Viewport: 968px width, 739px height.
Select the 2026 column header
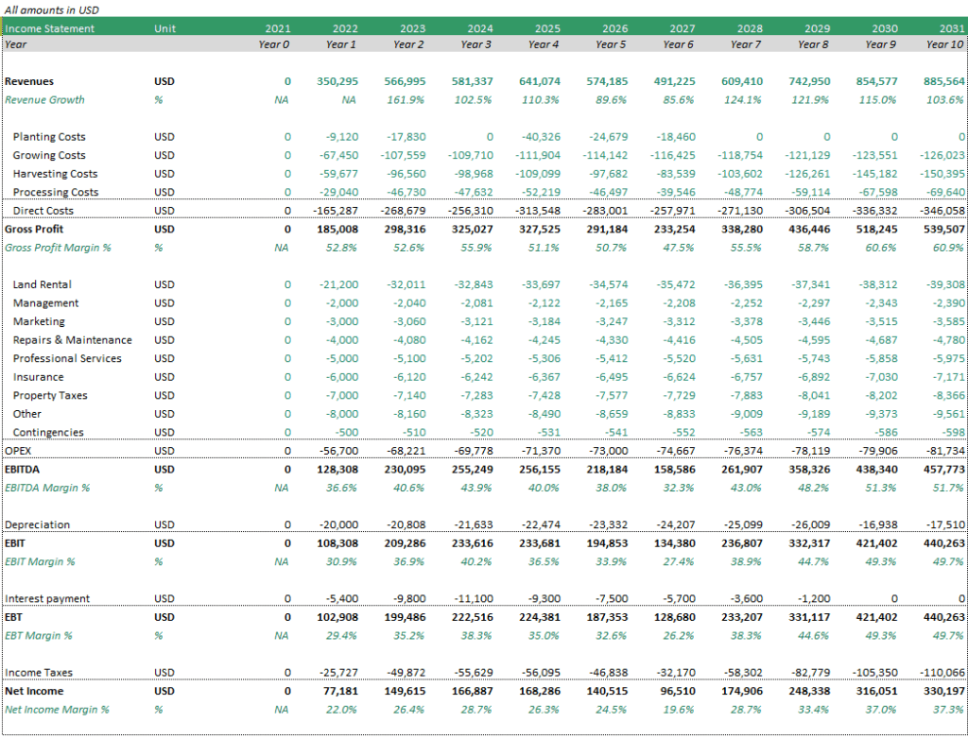[614, 28]
